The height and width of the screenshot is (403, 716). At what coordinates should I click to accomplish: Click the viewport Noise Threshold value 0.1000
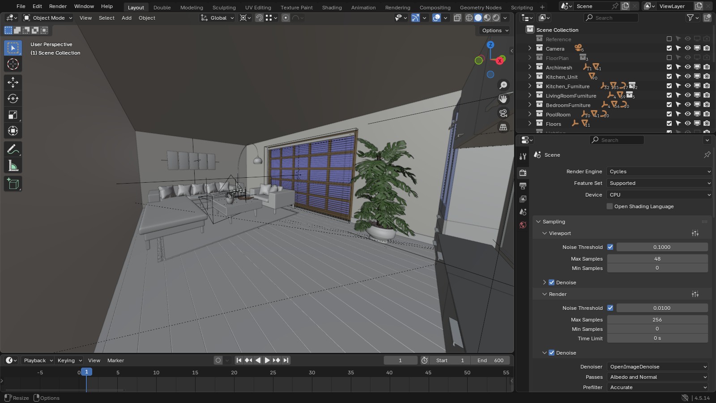(x=662, y=247)
